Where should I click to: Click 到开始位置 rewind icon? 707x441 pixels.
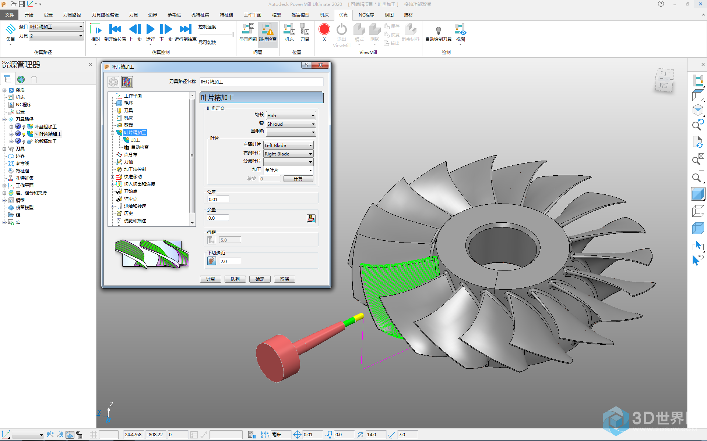point(115,29)
